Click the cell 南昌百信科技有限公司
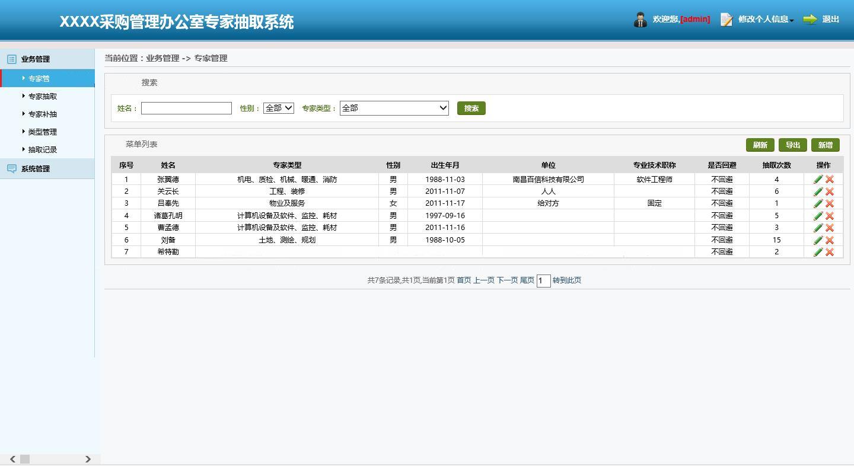The image size is (854, 466). (549, 180)
